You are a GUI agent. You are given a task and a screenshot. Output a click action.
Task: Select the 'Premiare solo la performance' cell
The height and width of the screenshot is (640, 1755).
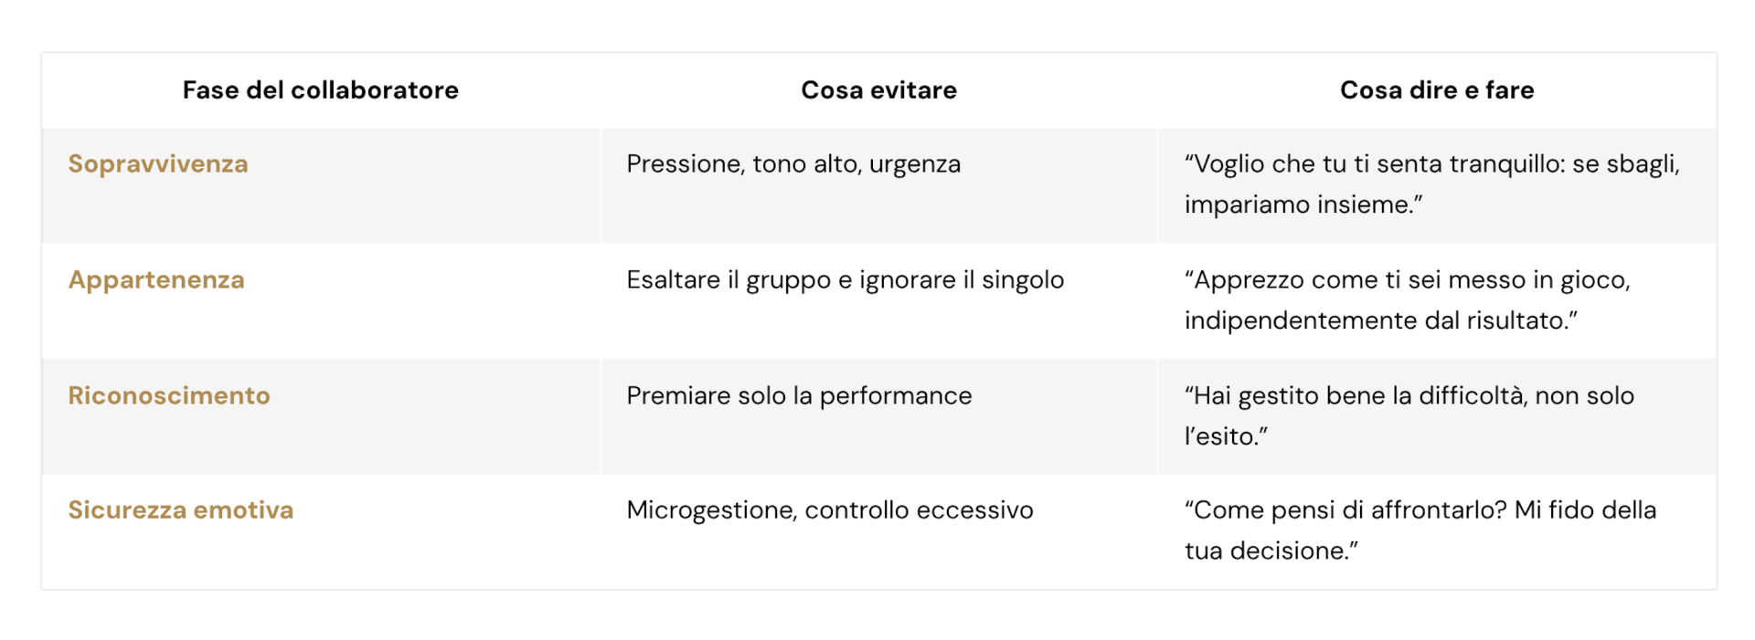(x=799, y=396)
